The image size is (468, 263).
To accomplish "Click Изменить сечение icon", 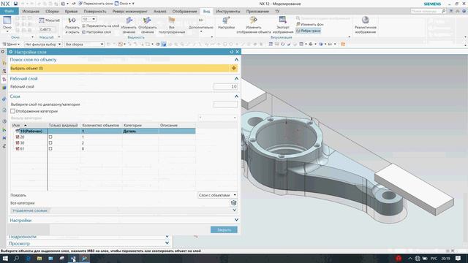I will 129,20.
